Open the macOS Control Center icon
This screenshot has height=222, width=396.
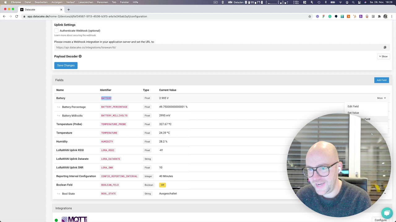point(359,2)
